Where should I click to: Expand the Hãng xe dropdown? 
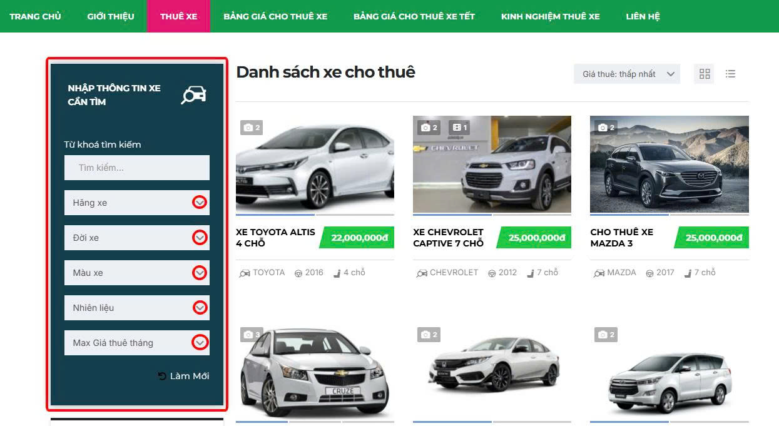(x=200, y=203)
